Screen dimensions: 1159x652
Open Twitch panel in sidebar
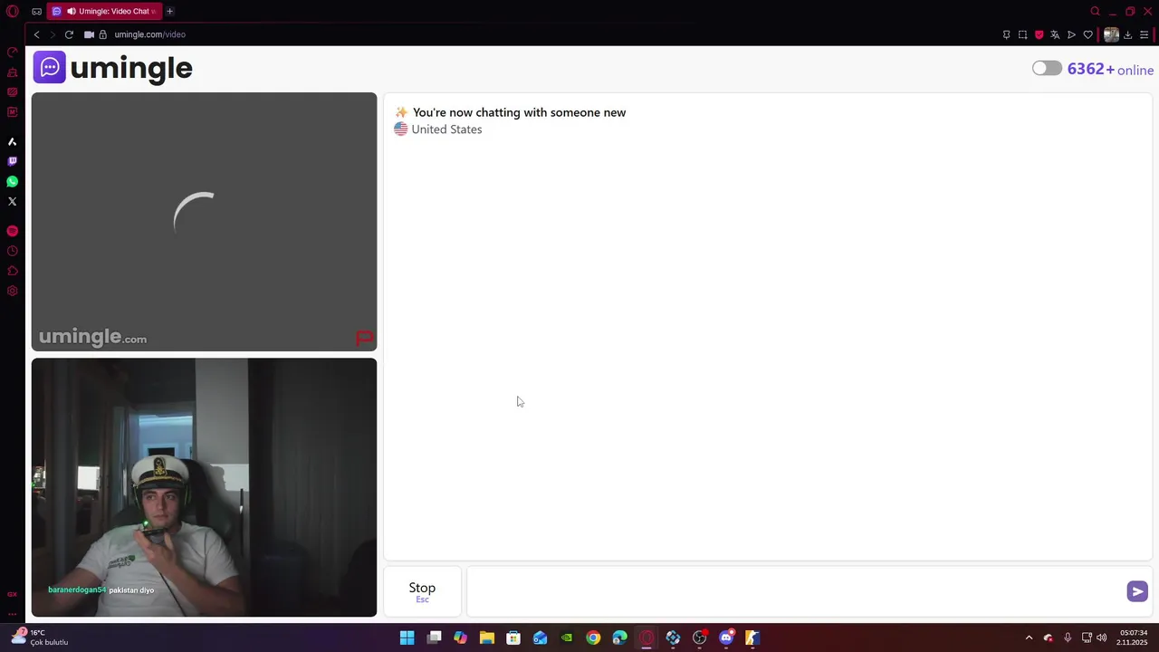coord(12,161)
